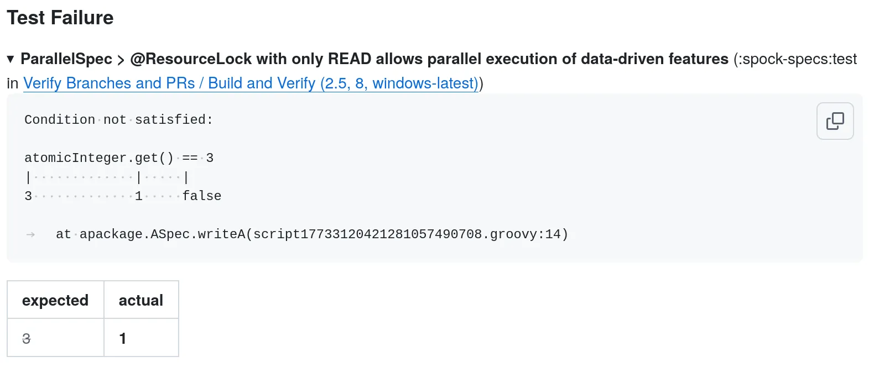Select the atomicInteger.get() expression line

(119, 158)
